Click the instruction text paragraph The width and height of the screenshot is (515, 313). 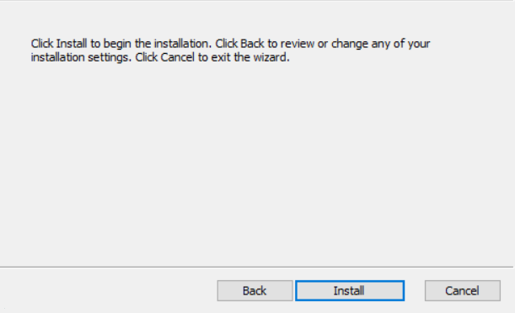point(230,50)
